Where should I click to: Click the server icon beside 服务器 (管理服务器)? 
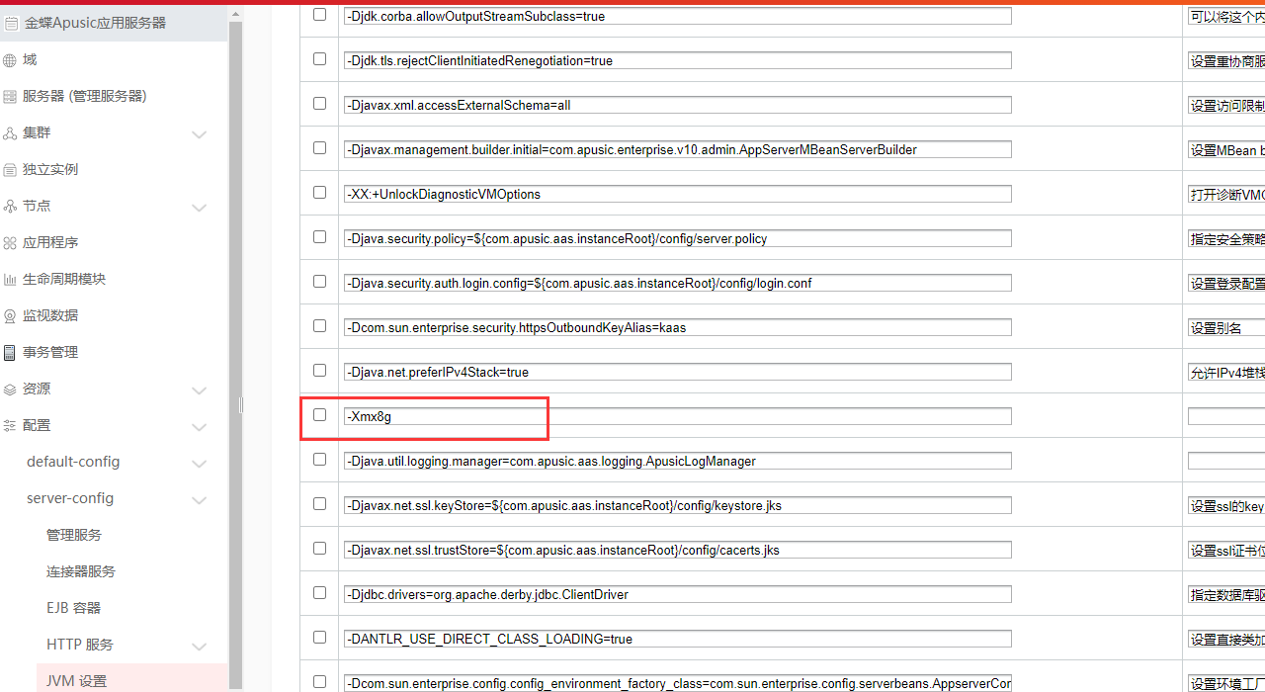coord(10,97)
